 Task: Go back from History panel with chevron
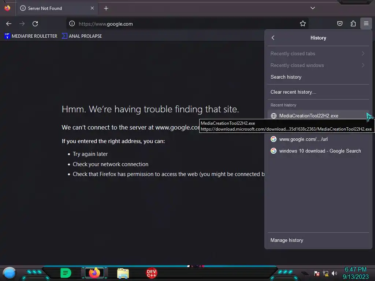coord(273,38)
